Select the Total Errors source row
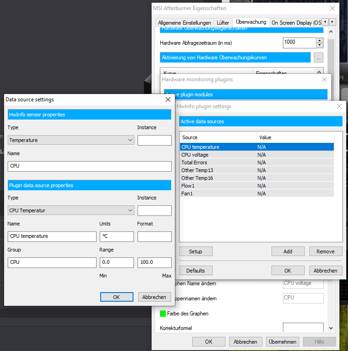 (256, 162)
